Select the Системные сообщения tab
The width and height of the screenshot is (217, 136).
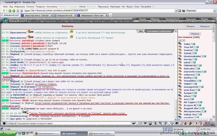(159, 31)
